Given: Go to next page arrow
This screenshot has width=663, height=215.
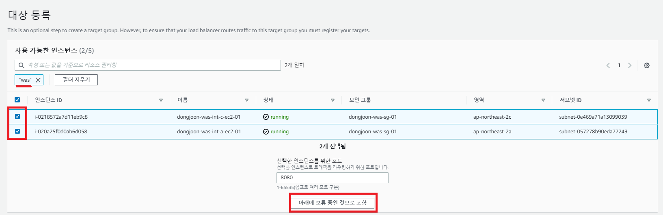Looking at the screenshot, I should (630, 65).
